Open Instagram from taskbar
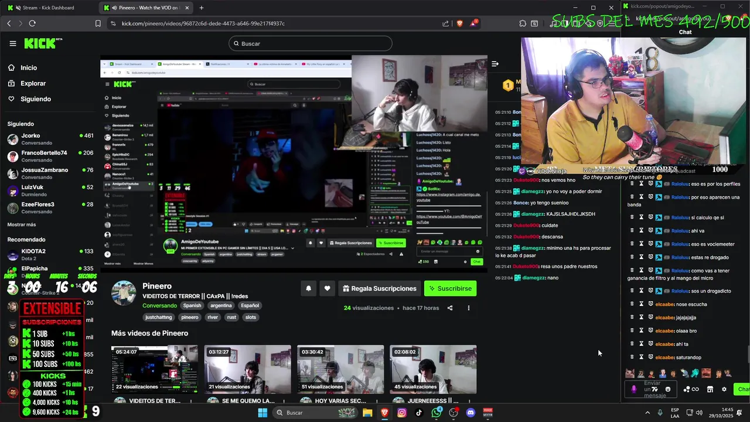This screenshot has width=750, height=422. coord(401,413)
